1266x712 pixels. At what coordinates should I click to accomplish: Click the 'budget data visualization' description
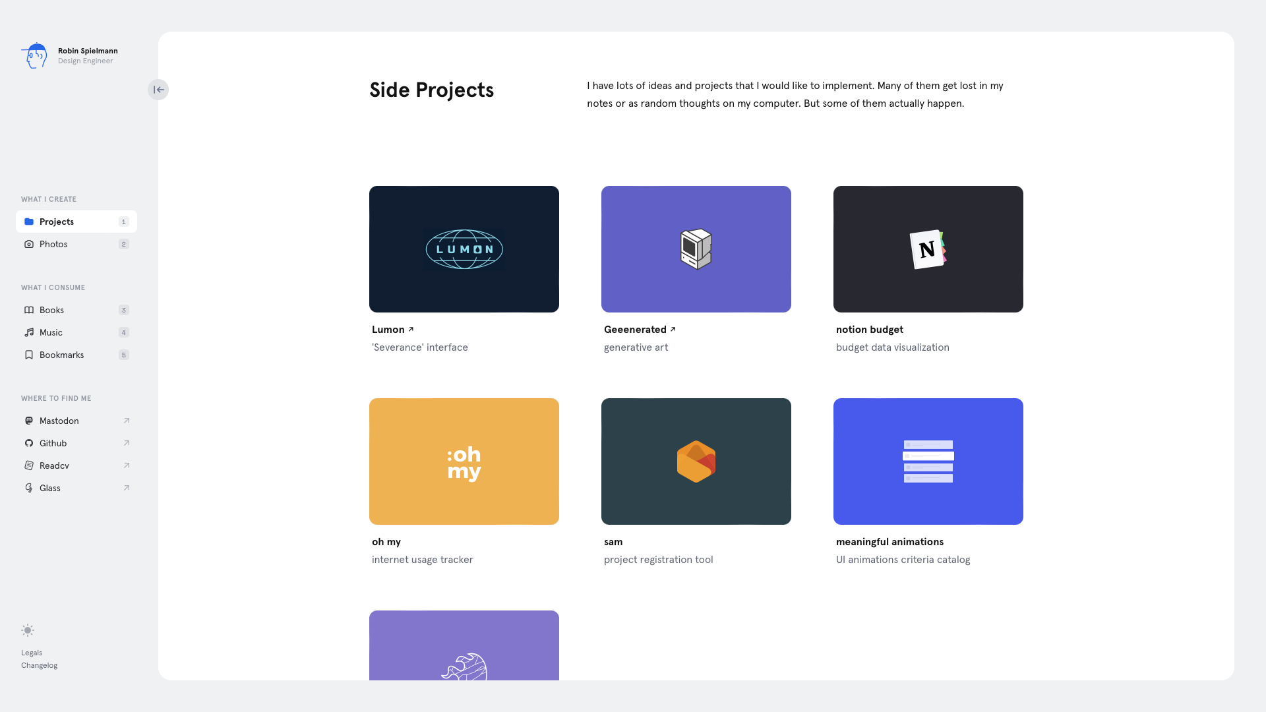point(893,347)
